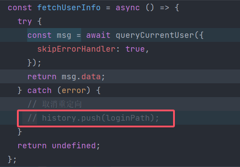Click the data property in msg.data
This screenshot has height=167, width=240.
click(x=91, y=77)
